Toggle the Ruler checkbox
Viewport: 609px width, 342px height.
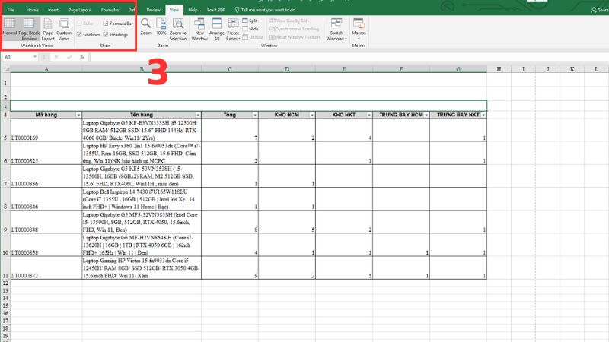[x=79, y=24]
